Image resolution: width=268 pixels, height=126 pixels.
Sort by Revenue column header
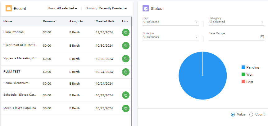[x=49, y=21]
